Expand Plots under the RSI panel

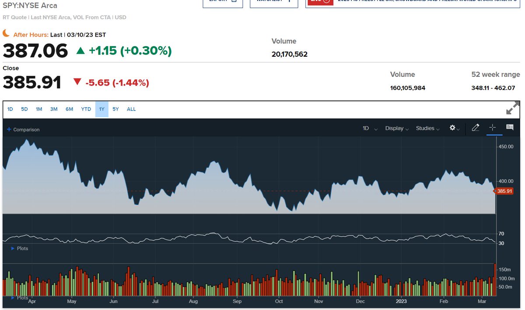pos(20,248)
